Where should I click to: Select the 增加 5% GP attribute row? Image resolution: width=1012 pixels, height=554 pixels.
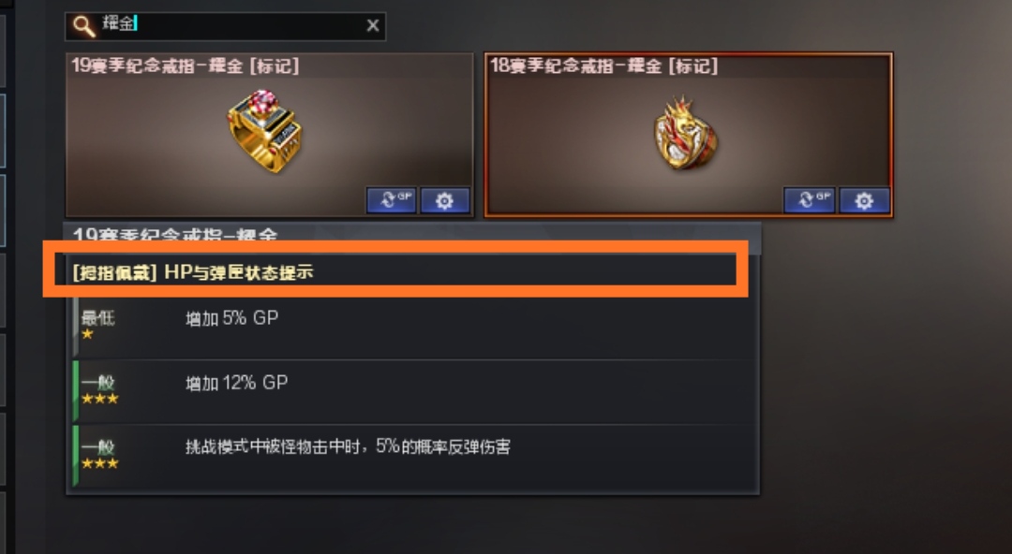[413, 327]
